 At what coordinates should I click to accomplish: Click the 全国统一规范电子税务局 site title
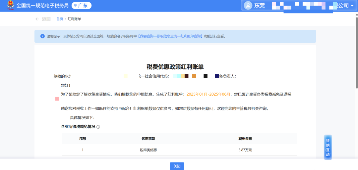pos(42,6)
